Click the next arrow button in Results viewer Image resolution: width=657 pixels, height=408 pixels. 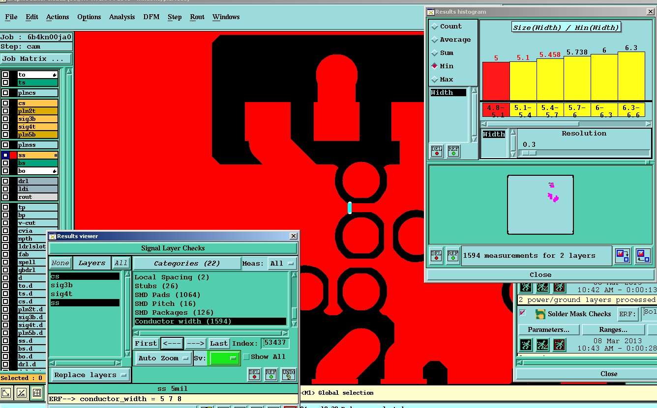(195, 343)
